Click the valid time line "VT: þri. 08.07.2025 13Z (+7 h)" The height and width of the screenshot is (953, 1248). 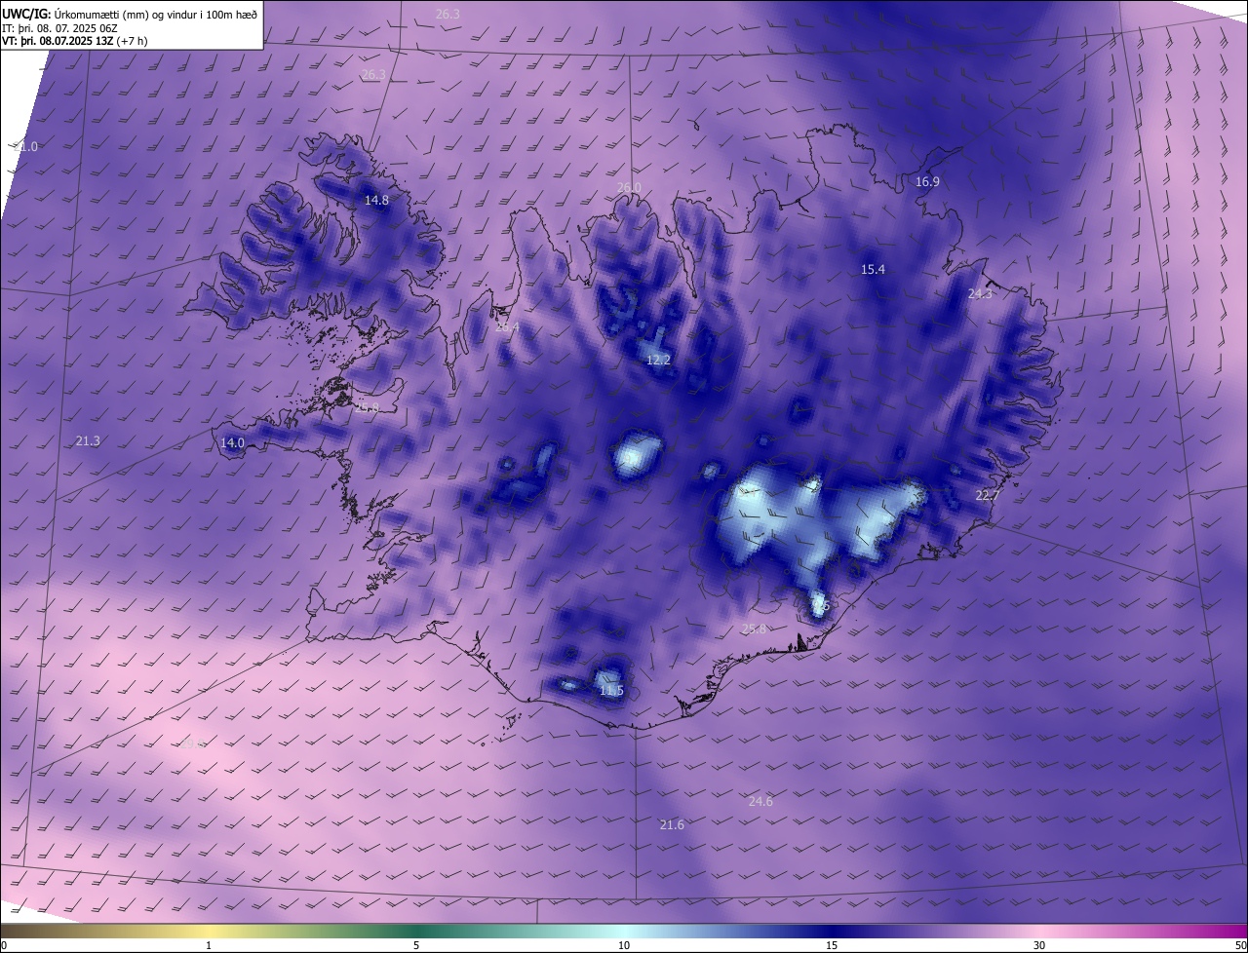pos(74,41)
